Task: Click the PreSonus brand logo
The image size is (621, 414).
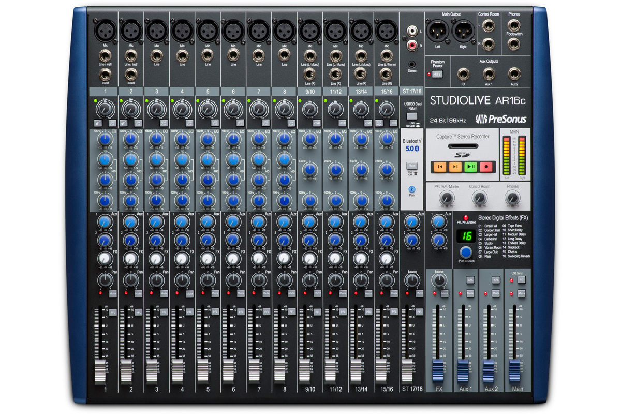Action: click(x=500, y=119)
